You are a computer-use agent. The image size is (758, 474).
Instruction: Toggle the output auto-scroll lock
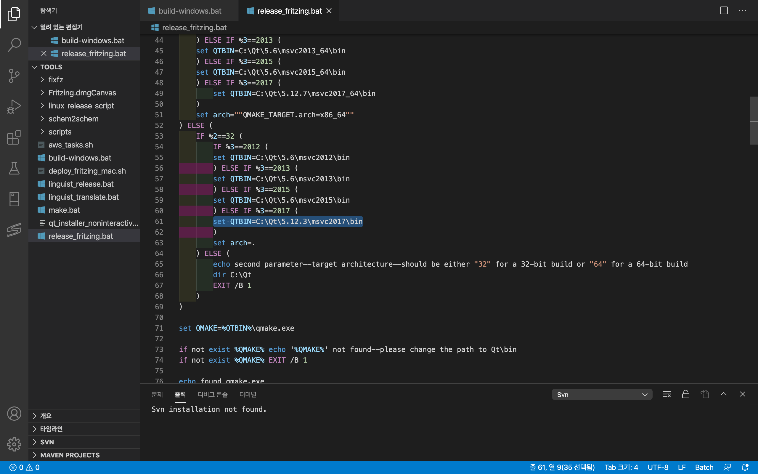(x=686, y=394)
